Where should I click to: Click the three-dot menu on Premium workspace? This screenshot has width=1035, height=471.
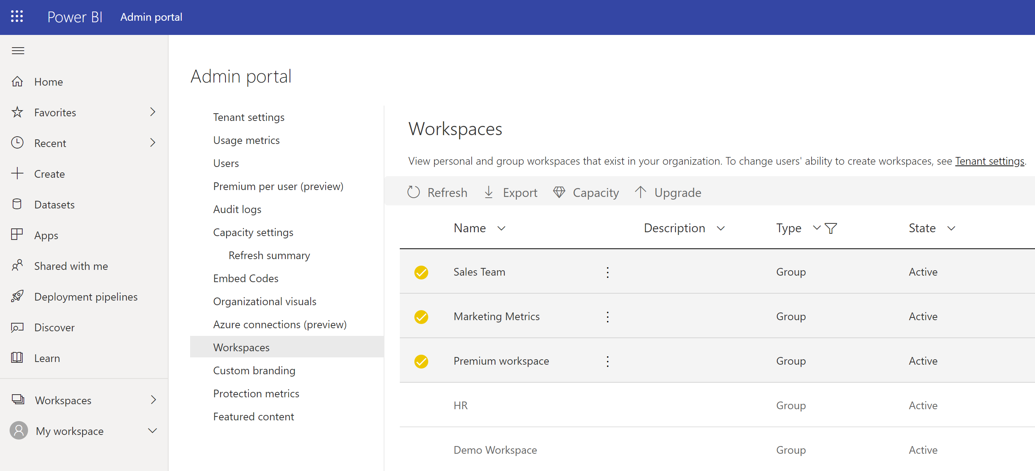pos(607,362)
